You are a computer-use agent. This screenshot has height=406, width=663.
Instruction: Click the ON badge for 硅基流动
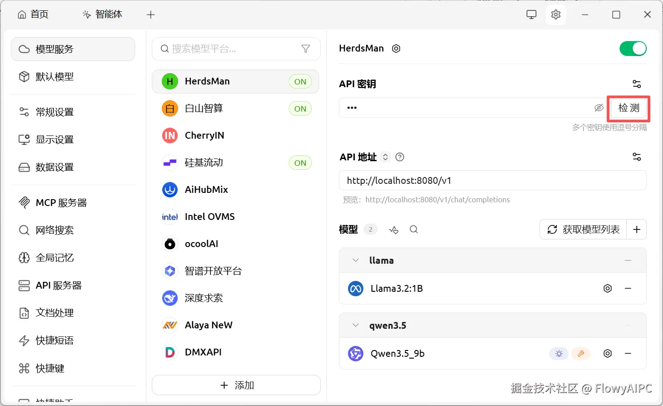[301, 163]
